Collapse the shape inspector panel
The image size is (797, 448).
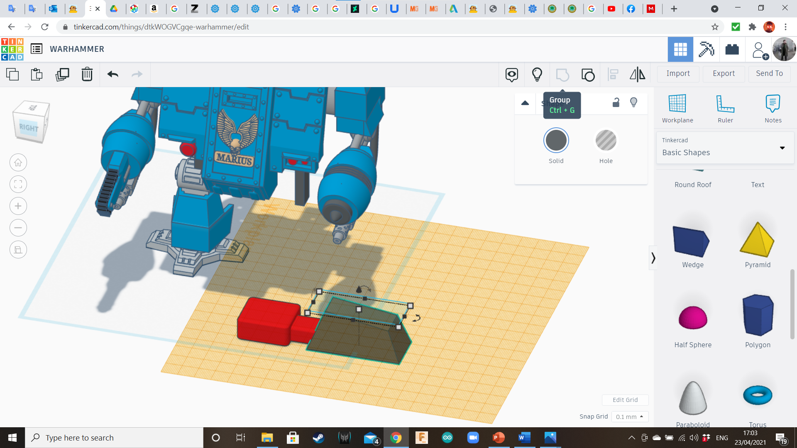pyautogui.click(x=525, y=103)
